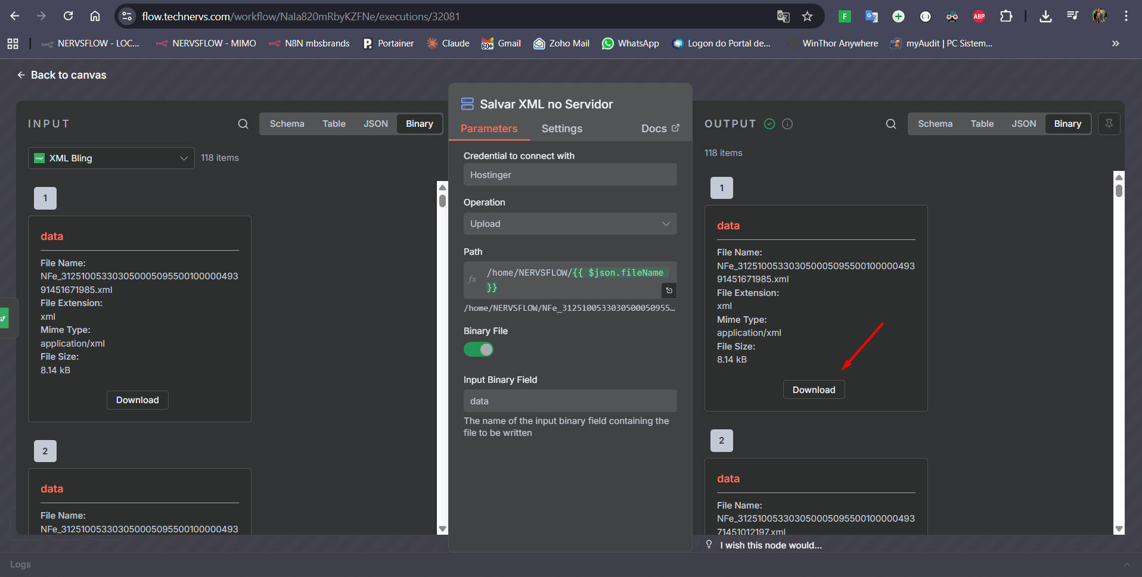The width and height of the screenshot is (1142, 577).
Task: Download input item 1 binary file
Action: point(137,400)
